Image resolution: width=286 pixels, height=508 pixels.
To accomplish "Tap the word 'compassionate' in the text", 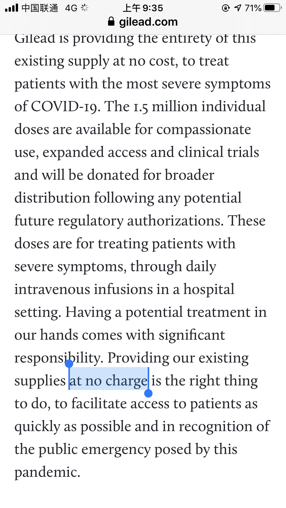I will pos(204,130).
